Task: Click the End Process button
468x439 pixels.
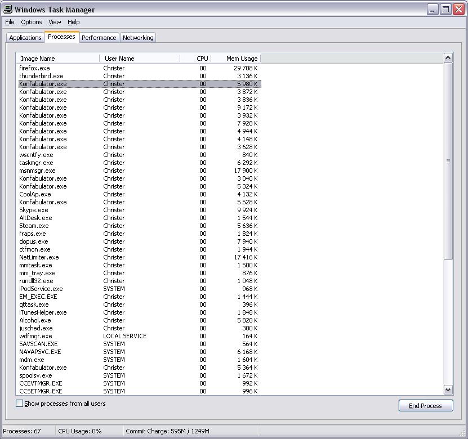Action: click(x=426, y=406)
